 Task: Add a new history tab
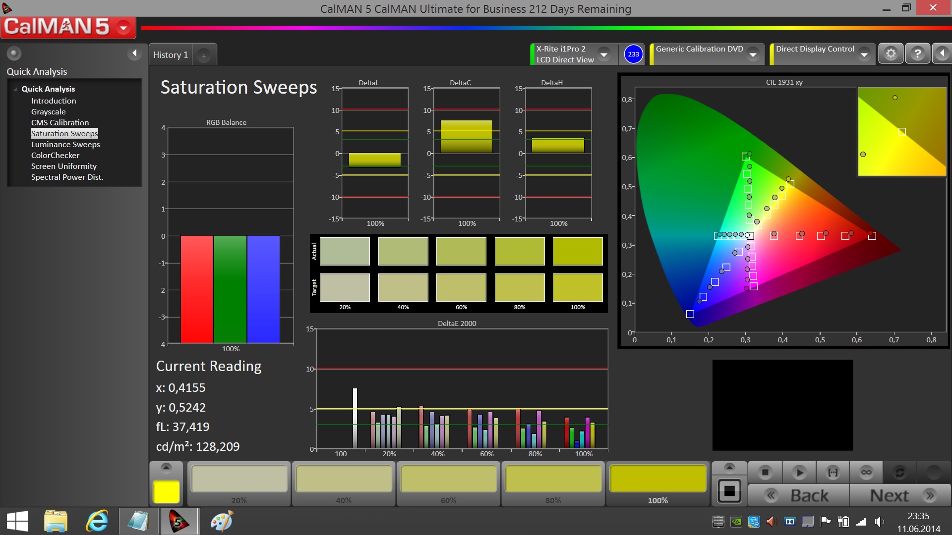point(204,55)
